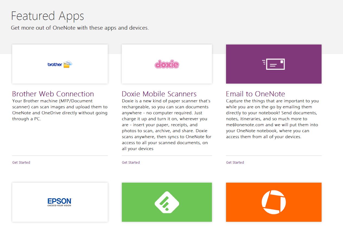Viewport: 343px width, 228px height.
Task: Click the white envelope email icon
Action: [x=274, y=64]
